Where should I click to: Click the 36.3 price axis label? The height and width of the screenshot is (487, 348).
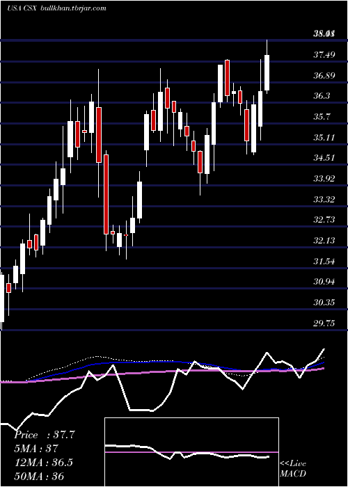click(322, 96)
